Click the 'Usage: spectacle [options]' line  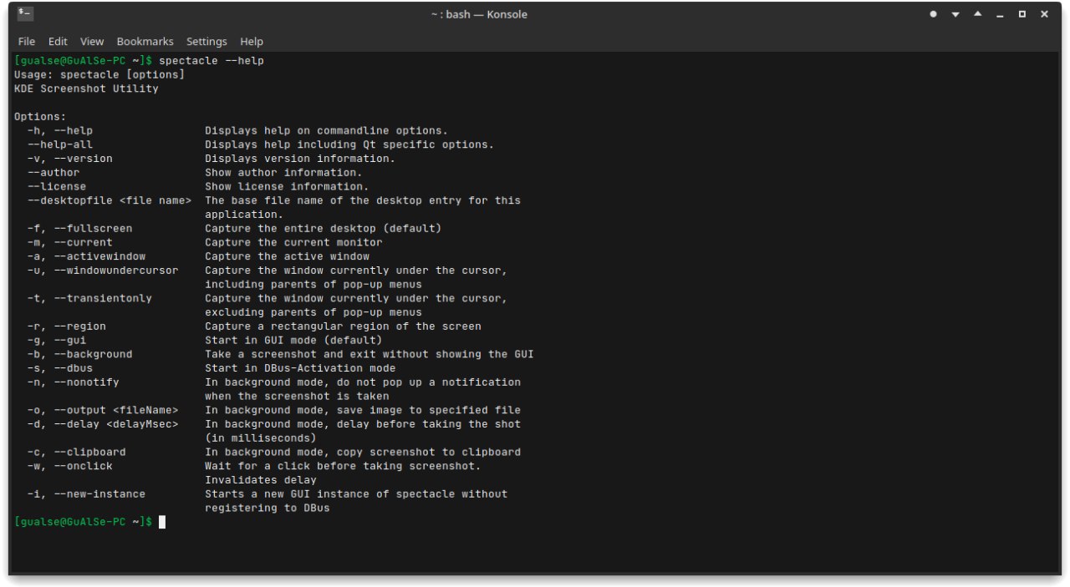pyautogui.click(x=99, y=75)
